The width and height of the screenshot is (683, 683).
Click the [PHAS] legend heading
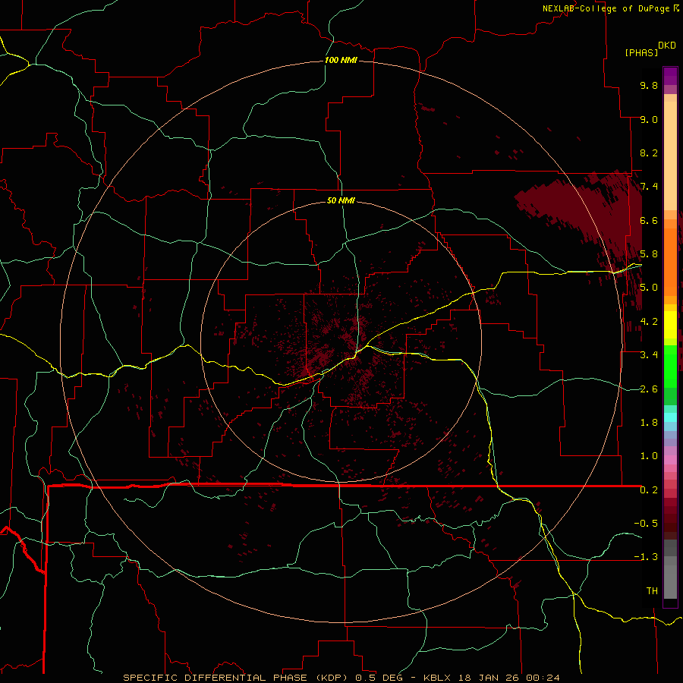point(641,52)
